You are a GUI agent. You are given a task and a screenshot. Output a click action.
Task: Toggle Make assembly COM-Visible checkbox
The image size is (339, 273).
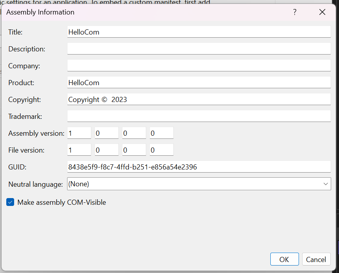click(x=10, y=202)
